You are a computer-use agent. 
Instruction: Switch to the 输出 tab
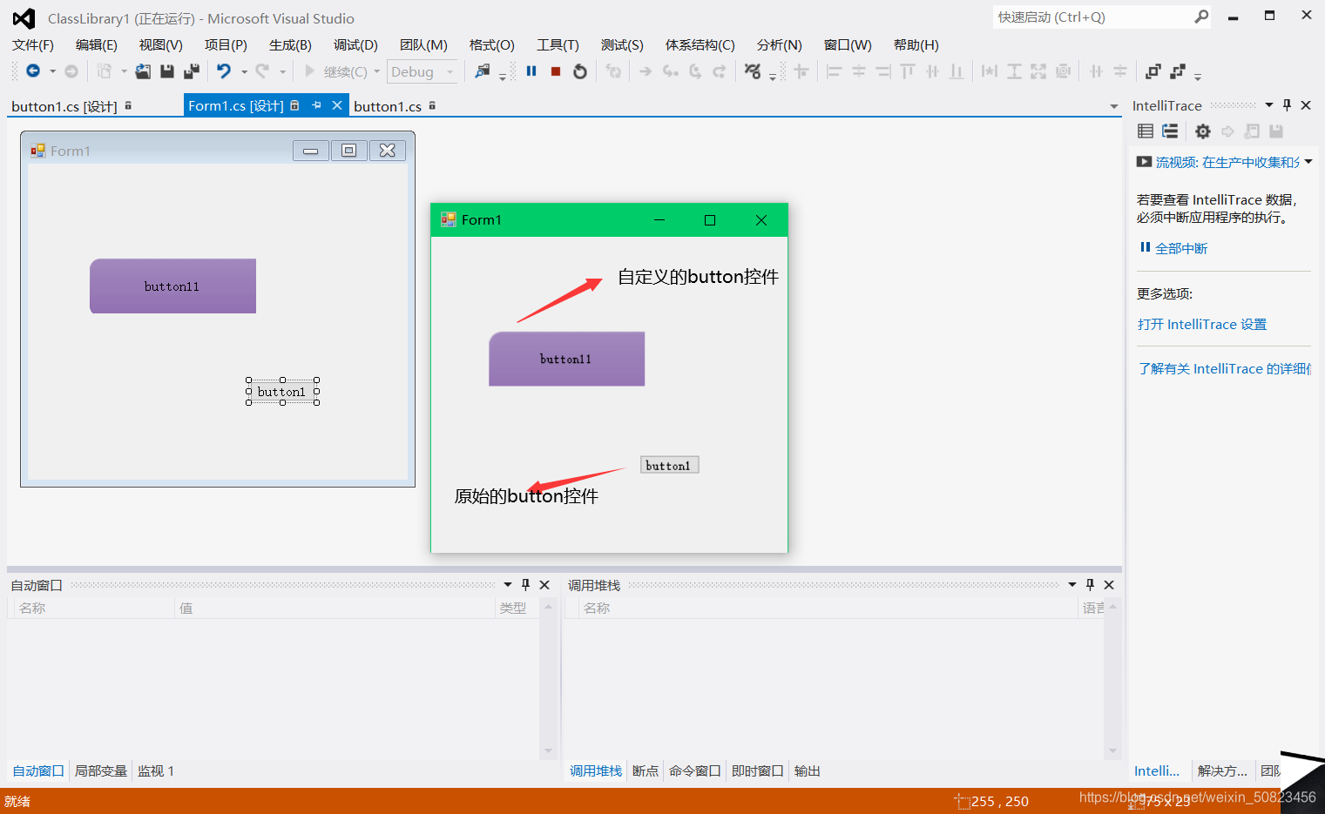click(x=808, y=771)
